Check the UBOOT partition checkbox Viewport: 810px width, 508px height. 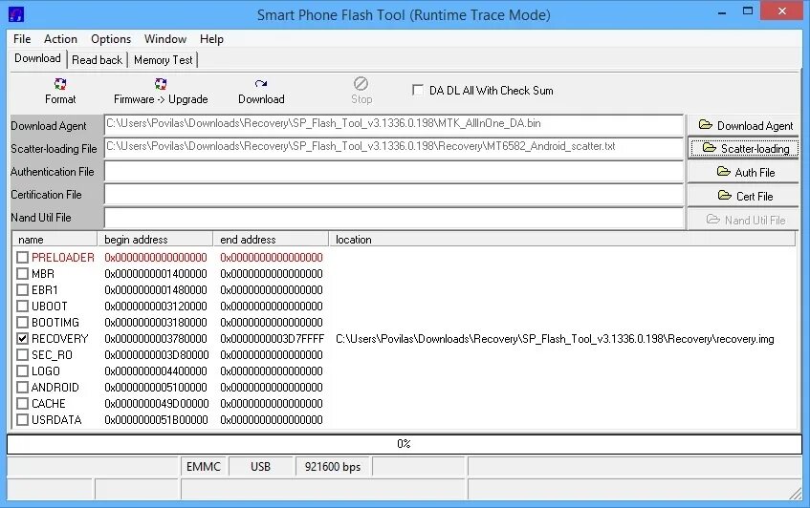(22, 306)
